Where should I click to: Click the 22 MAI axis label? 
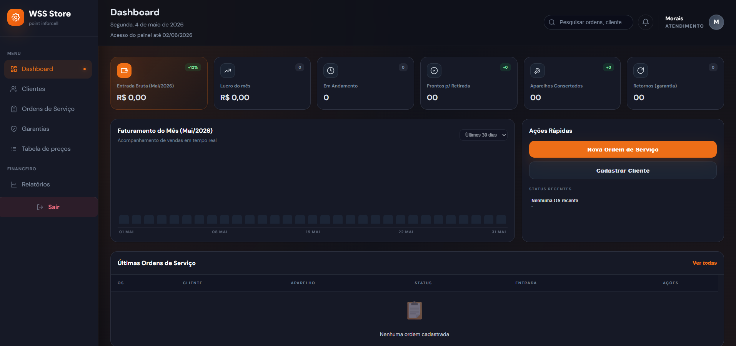tap(406, 232)
